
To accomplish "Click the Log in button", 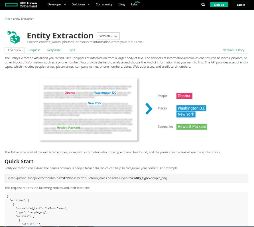I will pos(241,5).
